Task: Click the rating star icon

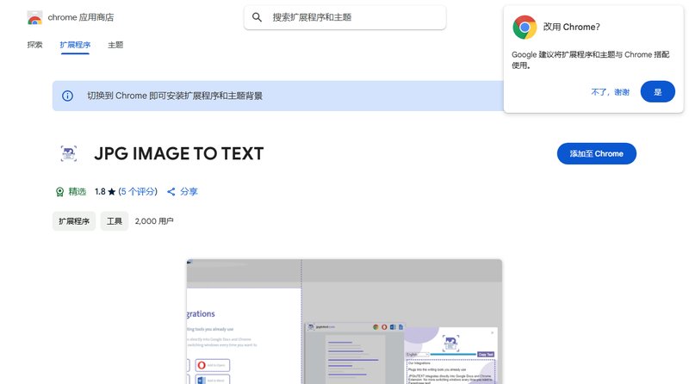Action: pyautogui.click(x=112, y=191)
